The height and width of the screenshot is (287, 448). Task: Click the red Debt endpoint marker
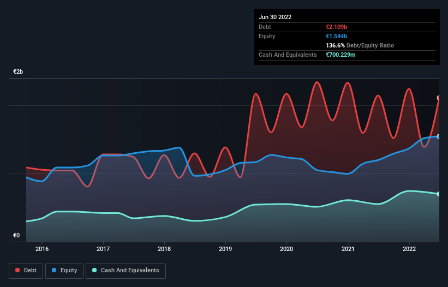tap(439, 98)
